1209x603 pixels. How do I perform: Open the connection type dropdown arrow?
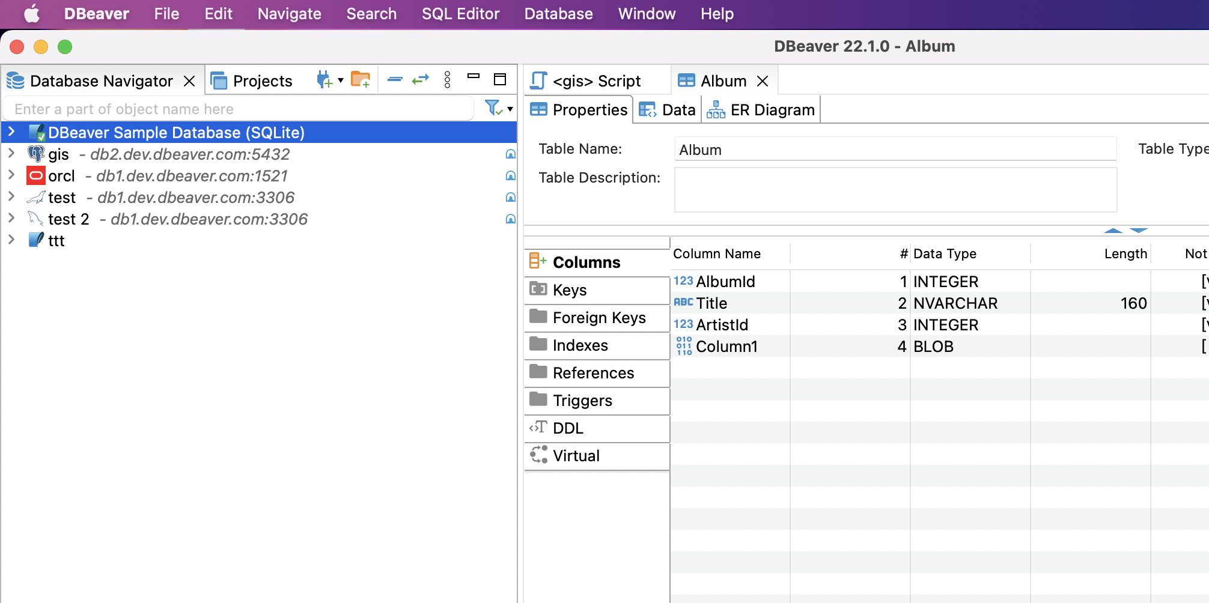(x=340, y=80)
